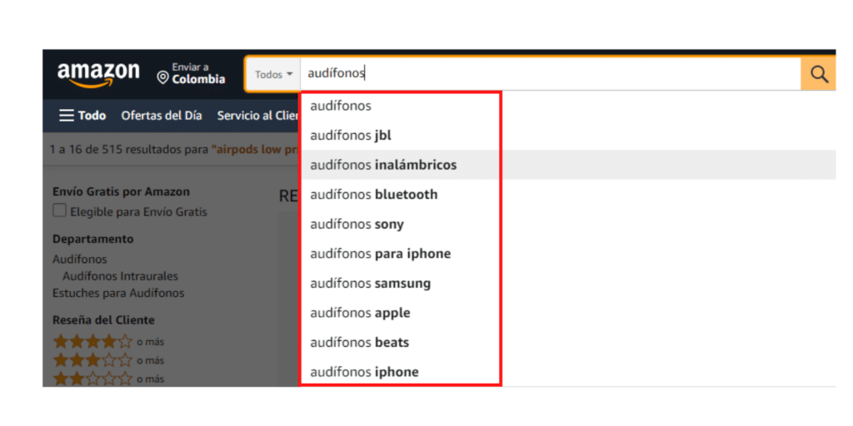853x426 pixels.
Task: Filter by four stars o más
Action: [x=108, y=342]
